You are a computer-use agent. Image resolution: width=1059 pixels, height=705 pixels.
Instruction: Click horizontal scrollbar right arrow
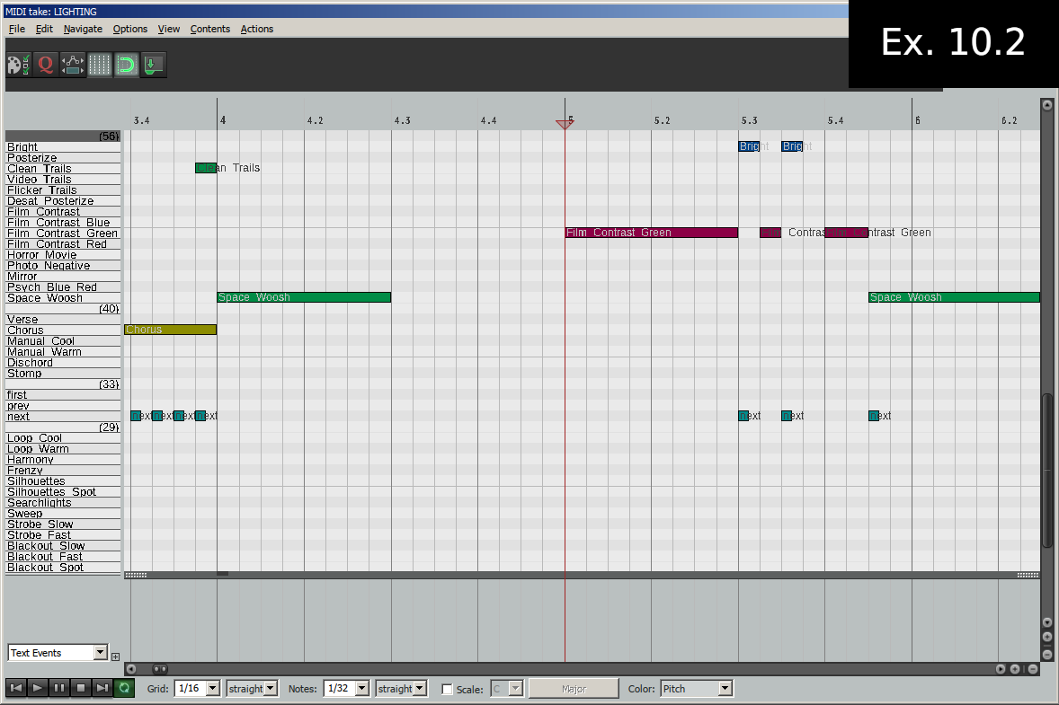[x=1001, y=669]
